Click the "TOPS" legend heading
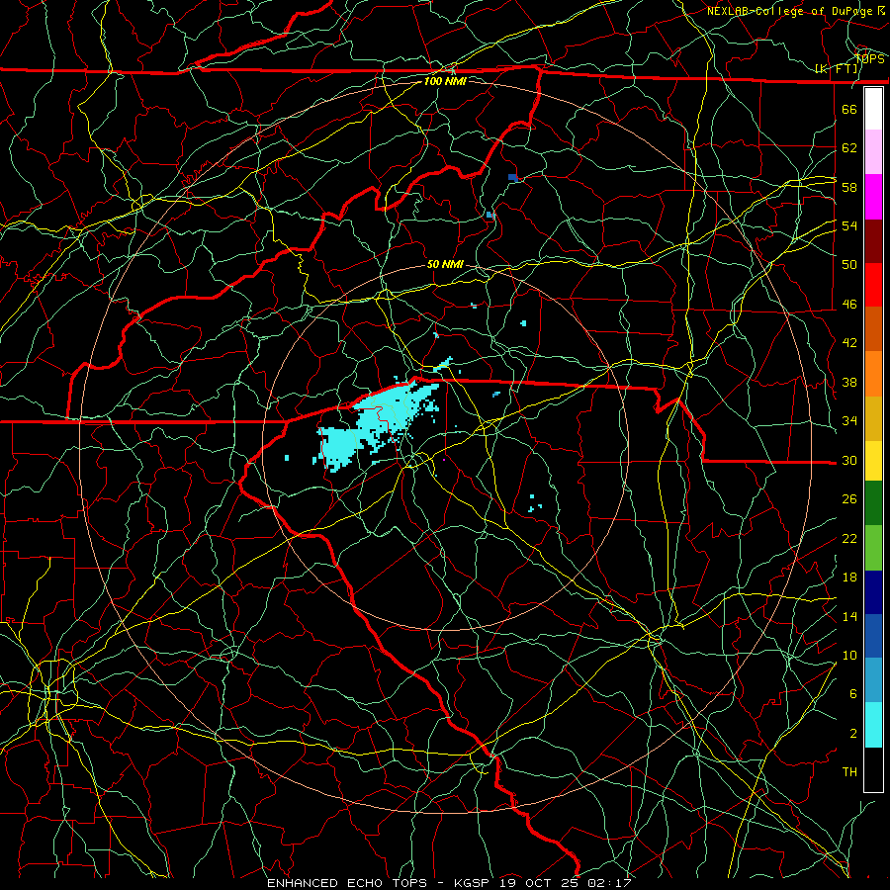This screenshot has width=890, height=890. click(x=870, y=59)
